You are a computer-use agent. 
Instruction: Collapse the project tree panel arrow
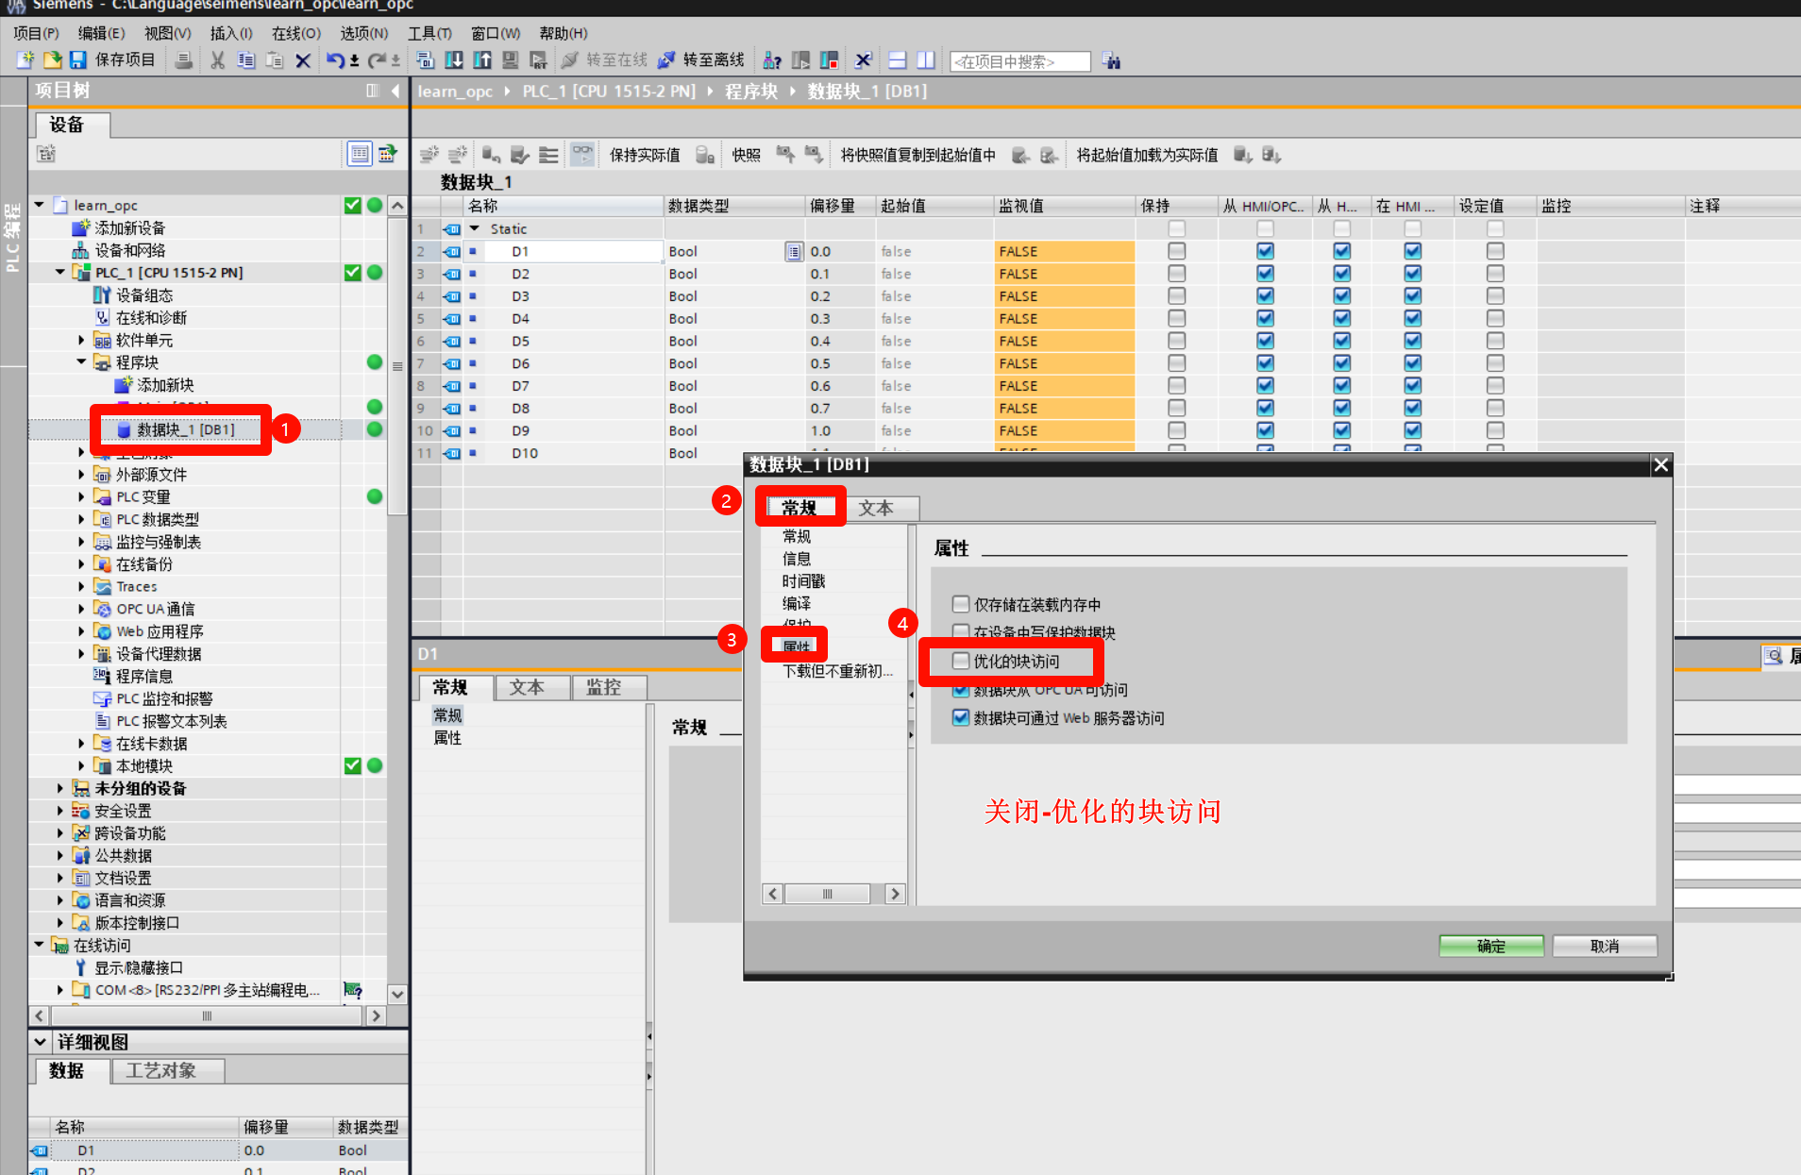click(x=396, y=91)
